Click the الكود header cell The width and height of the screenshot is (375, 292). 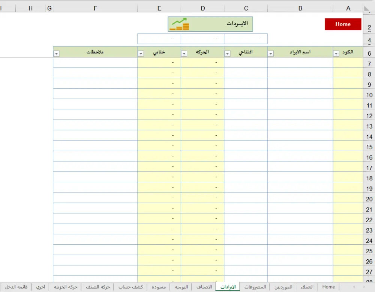tap(348, 52)
